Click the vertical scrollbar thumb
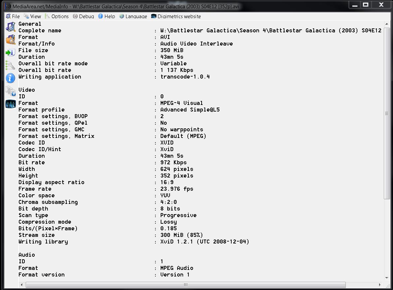393x290 pixels. tap(387, 113)
